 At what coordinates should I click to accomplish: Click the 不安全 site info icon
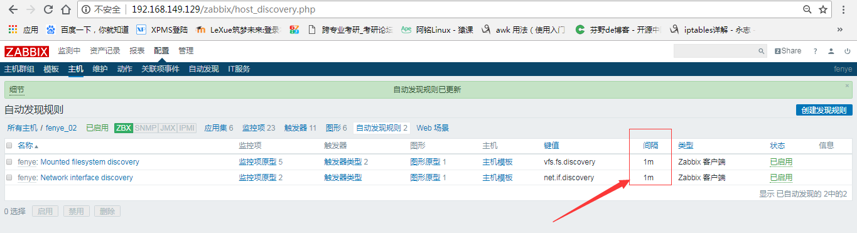point(86,10)
